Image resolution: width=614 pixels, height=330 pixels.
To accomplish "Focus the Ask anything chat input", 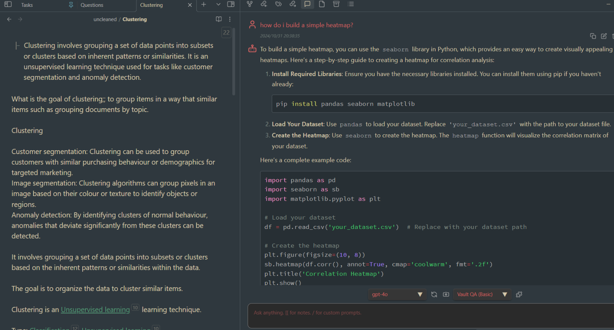I will click(431, 316).
